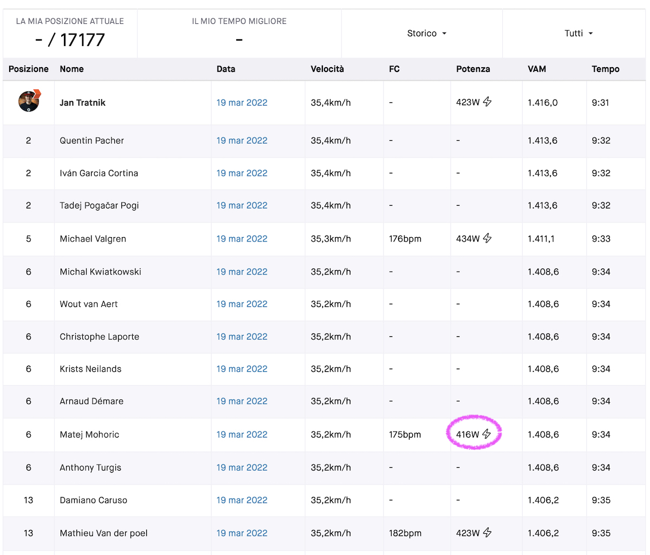The width and height of the screenshot is (650, 555).
Task: Click the Data column header
Action: click(226, 69)
